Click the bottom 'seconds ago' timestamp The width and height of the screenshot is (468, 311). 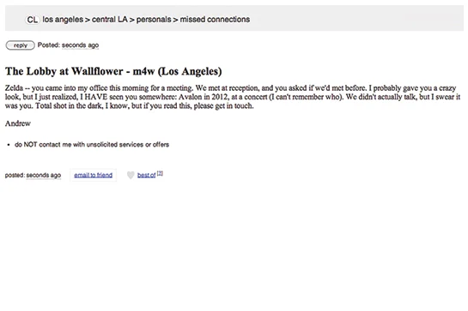(44, 175)
